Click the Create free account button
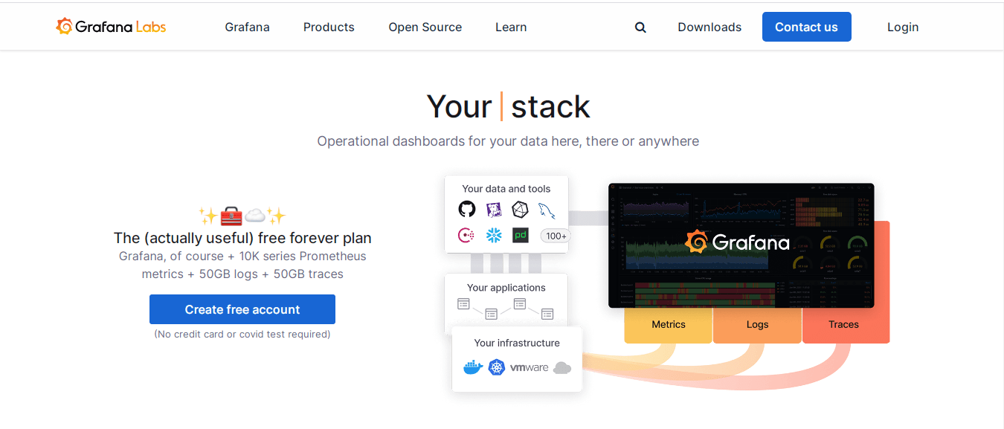The image size is (1004, 429). pyautogui.click(x=242, y=309)
